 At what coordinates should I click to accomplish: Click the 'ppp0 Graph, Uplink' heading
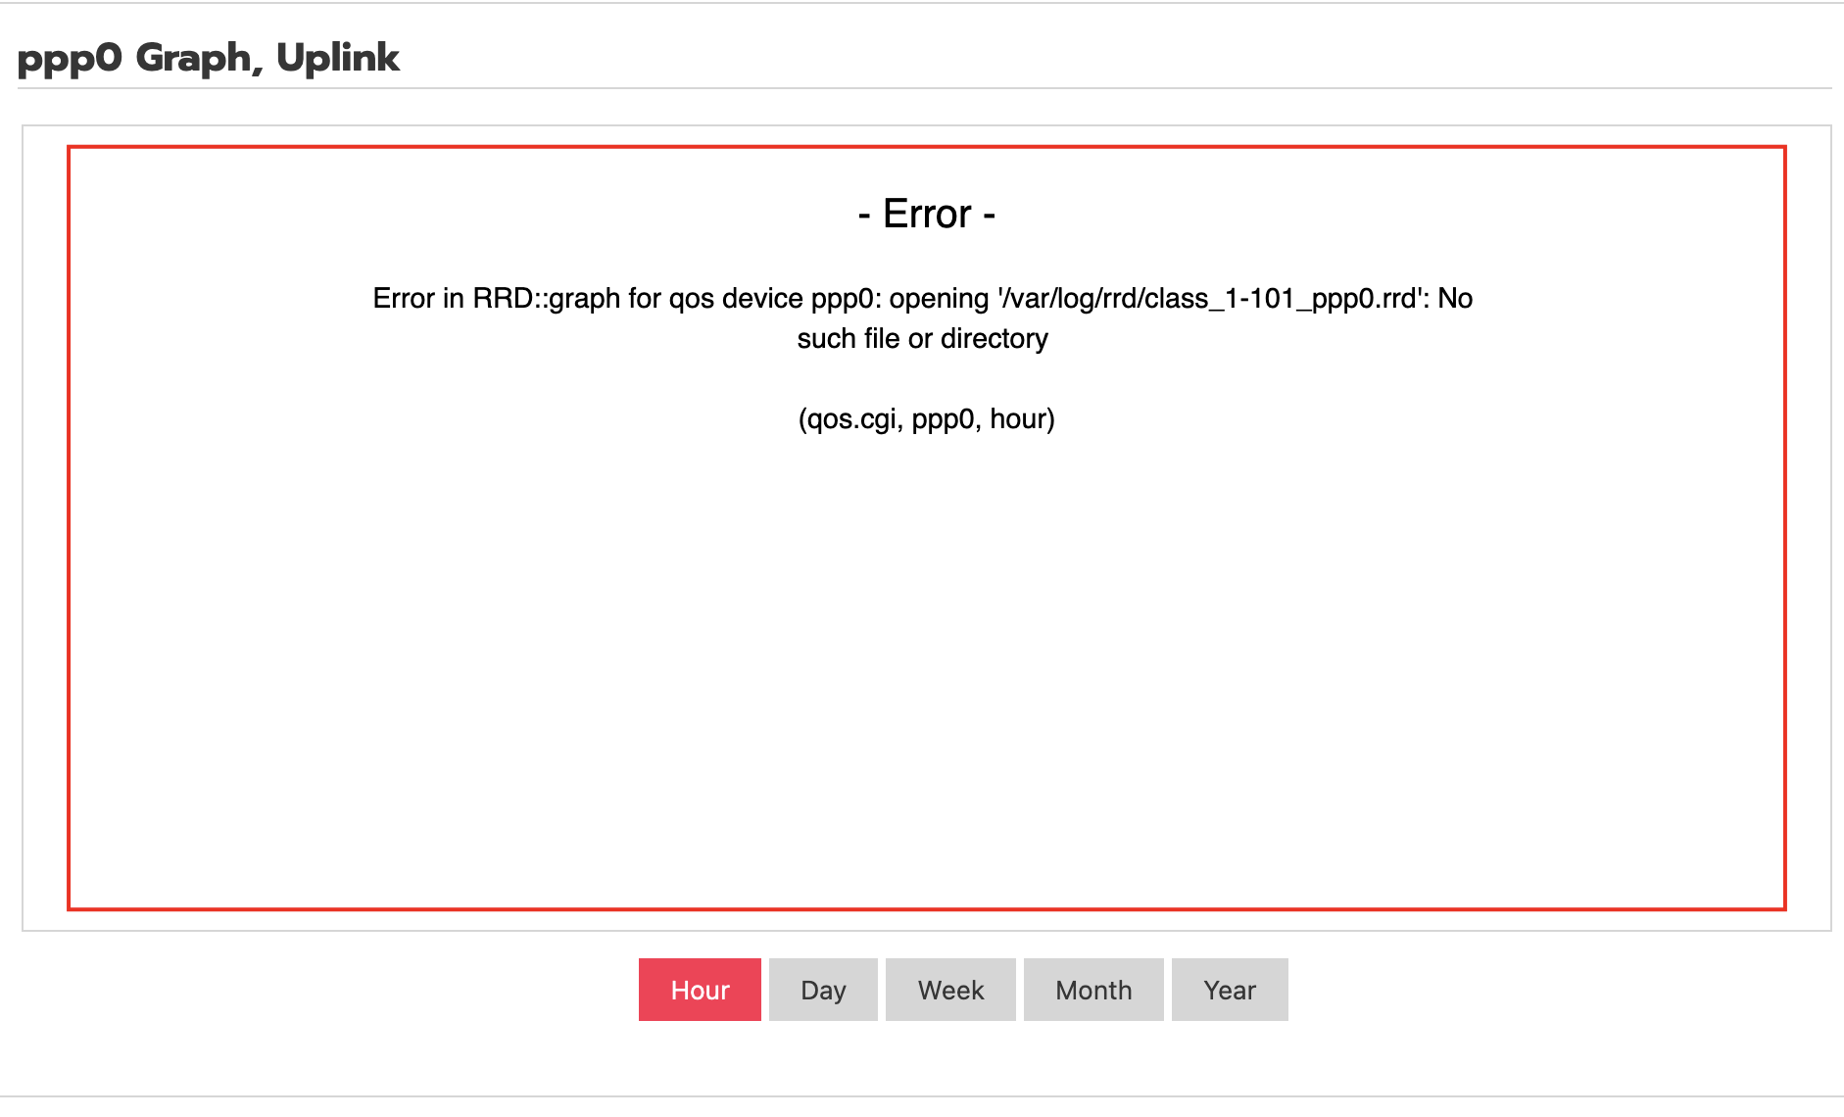click(209, 58)
